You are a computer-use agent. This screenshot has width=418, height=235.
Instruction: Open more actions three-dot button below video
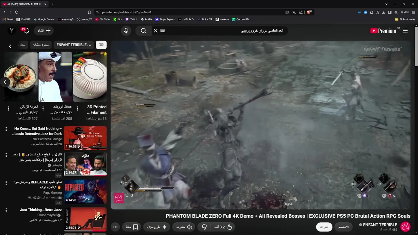115,227
